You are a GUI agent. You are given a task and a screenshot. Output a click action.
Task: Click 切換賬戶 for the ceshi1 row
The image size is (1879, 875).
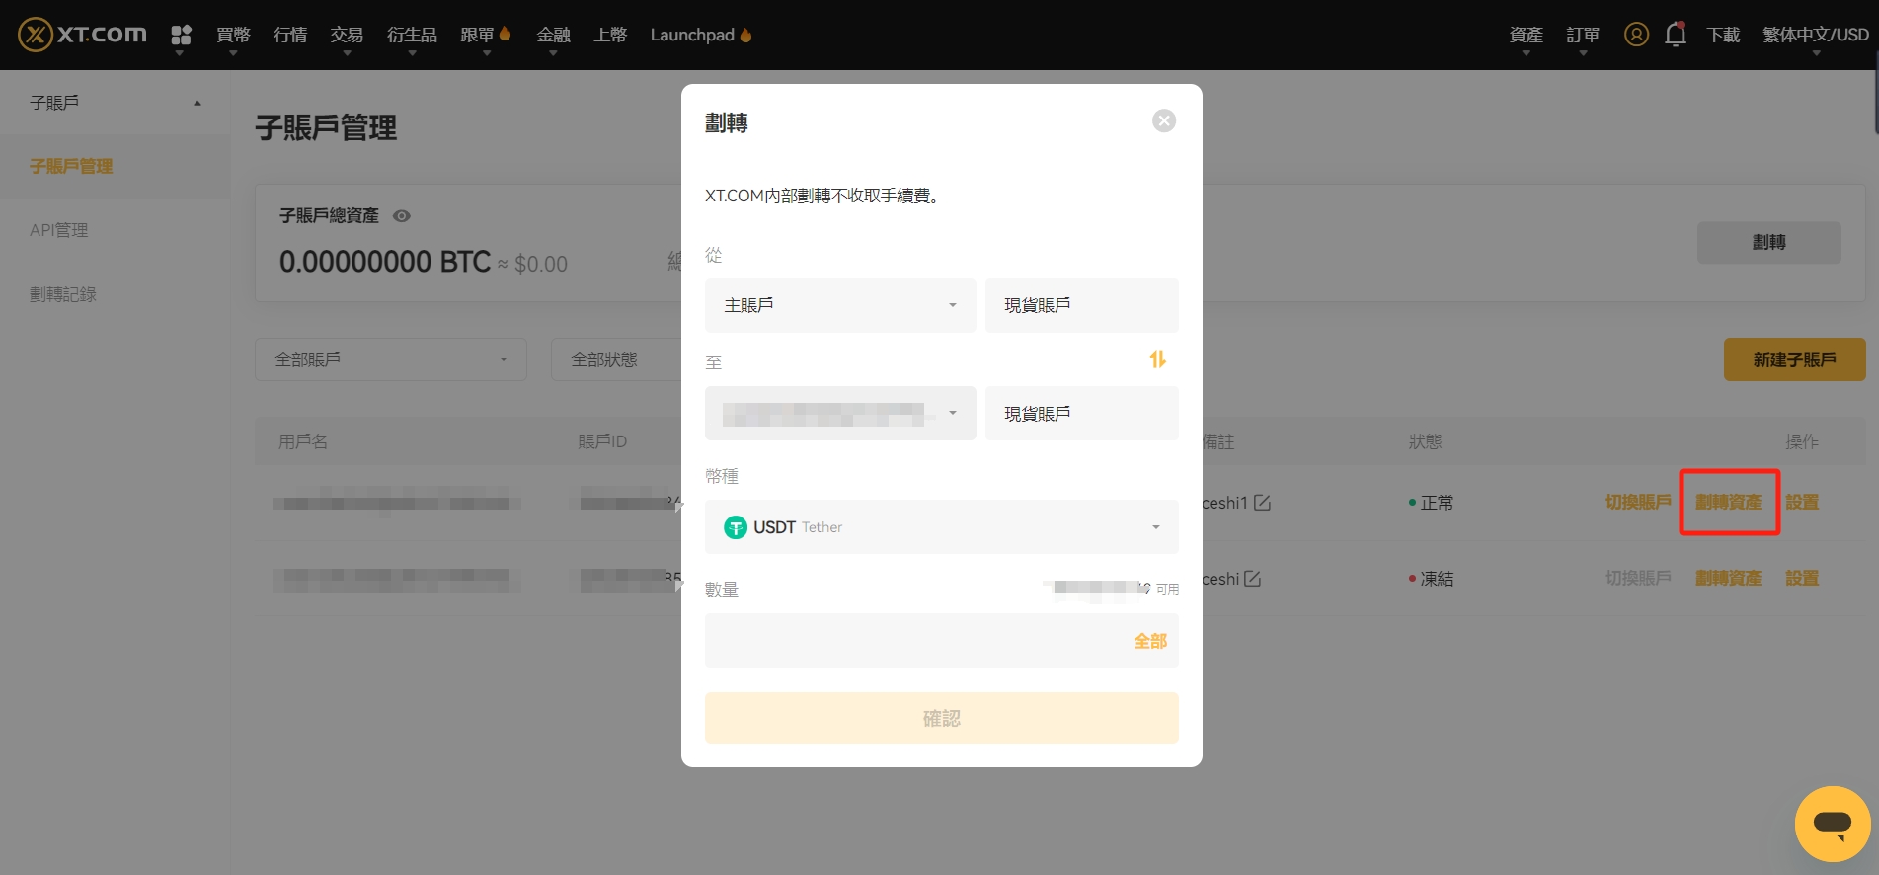click(x=1638, y=503)
